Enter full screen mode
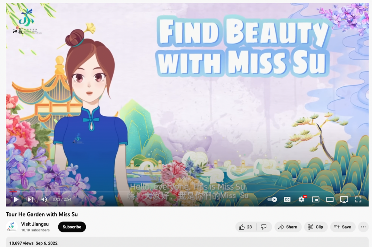Image resolution: width=372 pixels, height=247 pixels. point(358,200)
